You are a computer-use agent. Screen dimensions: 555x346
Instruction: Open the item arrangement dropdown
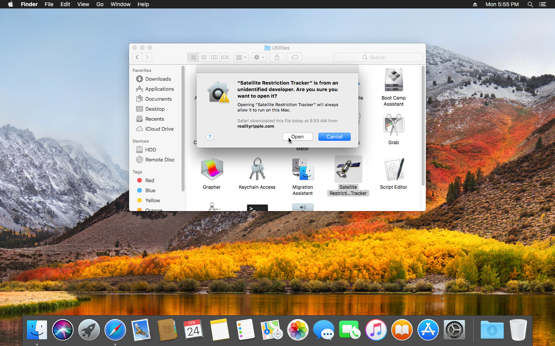241,57
